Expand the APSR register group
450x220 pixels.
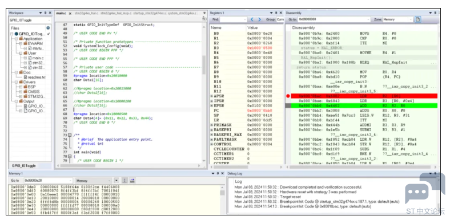tap(212, 96)
